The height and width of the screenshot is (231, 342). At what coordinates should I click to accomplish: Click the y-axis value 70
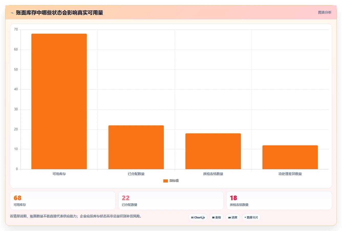click(x=16, y=30)
